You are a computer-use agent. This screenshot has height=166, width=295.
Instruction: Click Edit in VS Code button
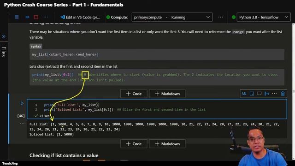pos(80,17)
